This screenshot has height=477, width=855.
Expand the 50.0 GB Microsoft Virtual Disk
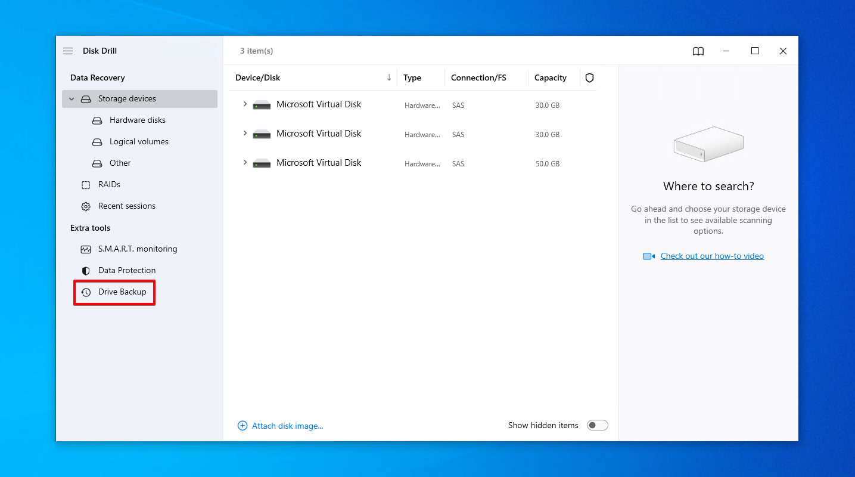245,163
